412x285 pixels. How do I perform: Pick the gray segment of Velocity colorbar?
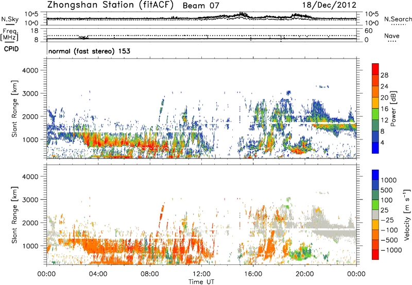tap(375, 215)
